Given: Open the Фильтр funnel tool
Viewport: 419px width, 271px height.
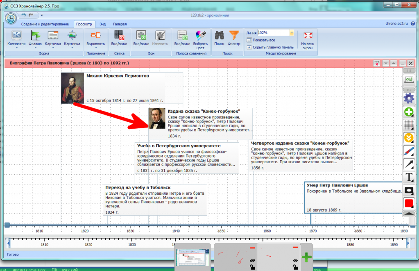Looking at the screenshot, I should (234, 36).
